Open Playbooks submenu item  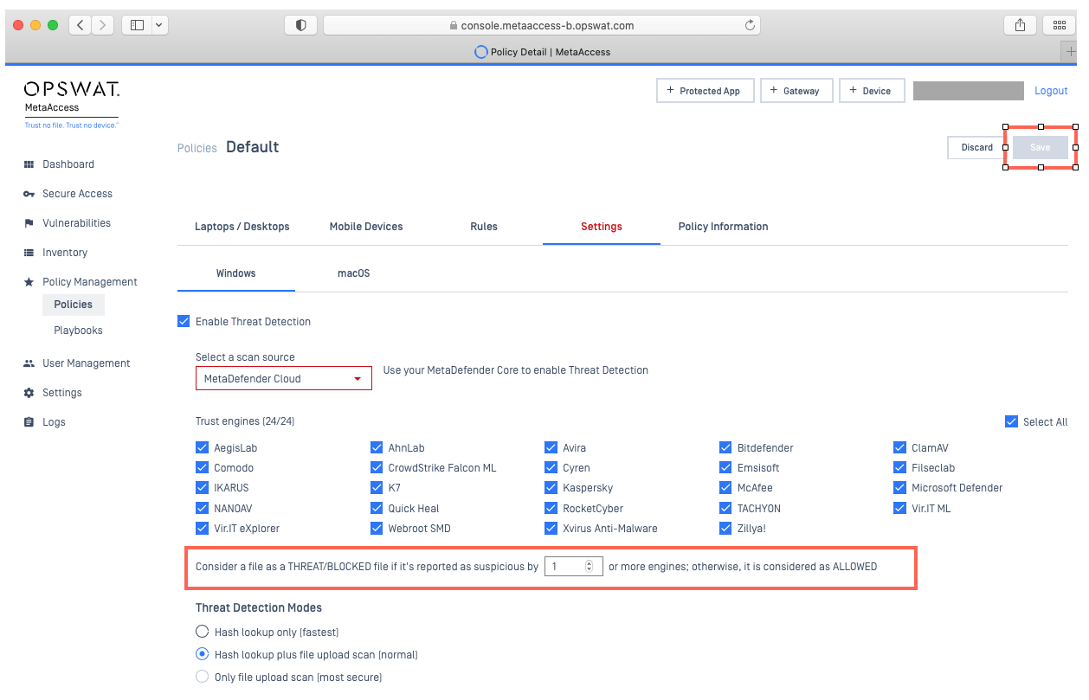[x=78, y=331]
